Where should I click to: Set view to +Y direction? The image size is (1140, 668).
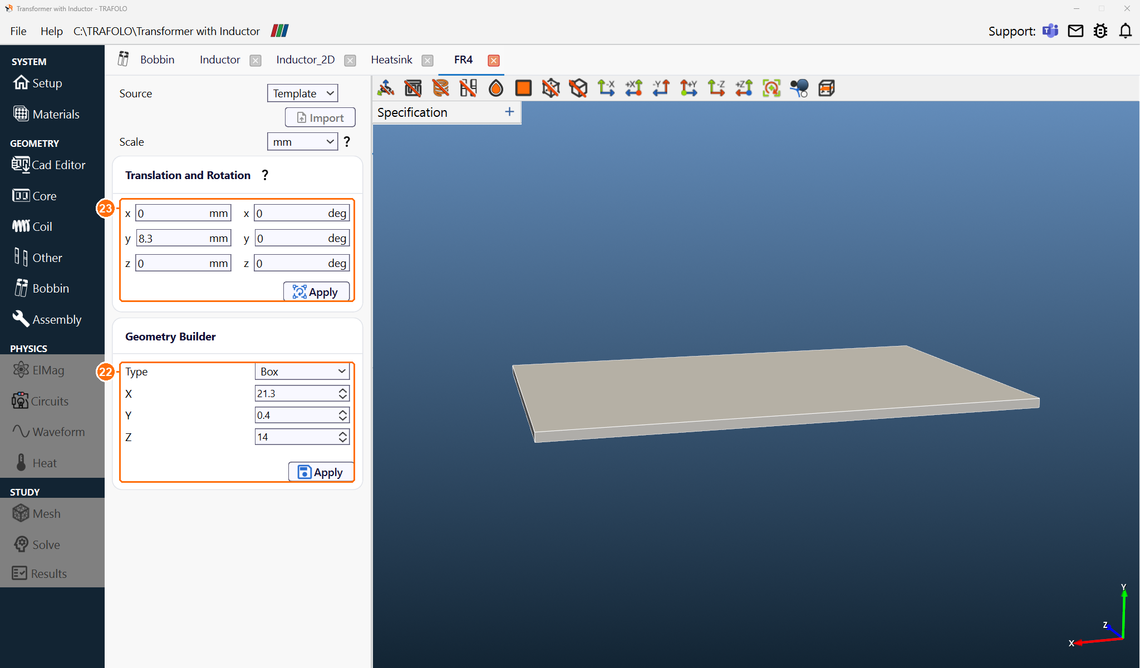click(x=689, y=88)
